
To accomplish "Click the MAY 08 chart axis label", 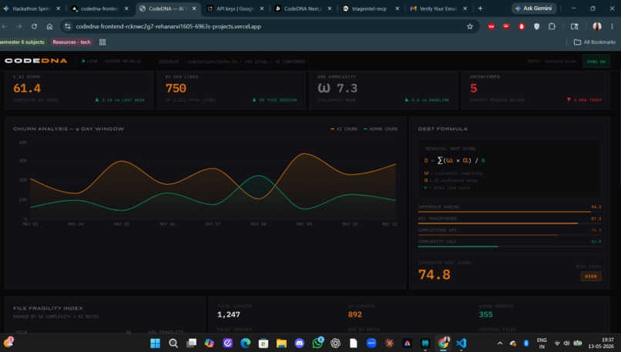I will (x=258, y=224).
